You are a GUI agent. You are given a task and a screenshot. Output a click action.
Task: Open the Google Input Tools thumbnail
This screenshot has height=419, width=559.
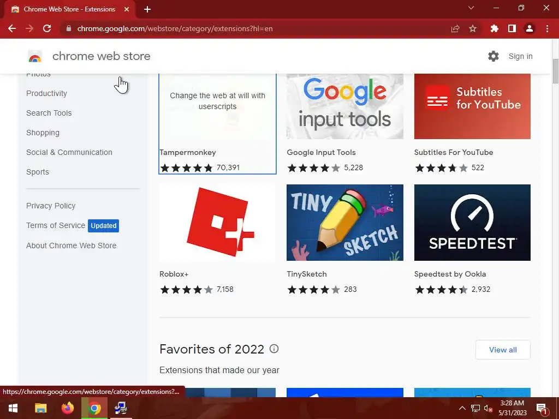coord(345,106)
